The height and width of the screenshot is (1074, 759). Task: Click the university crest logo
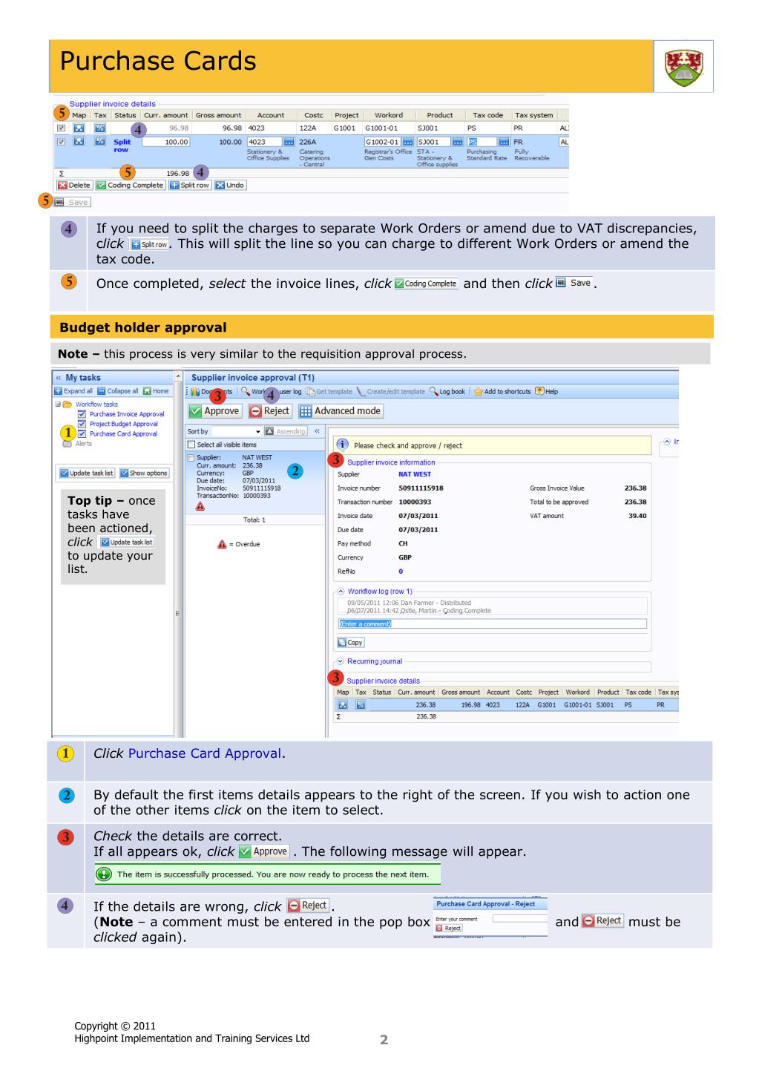pos(683,66)
